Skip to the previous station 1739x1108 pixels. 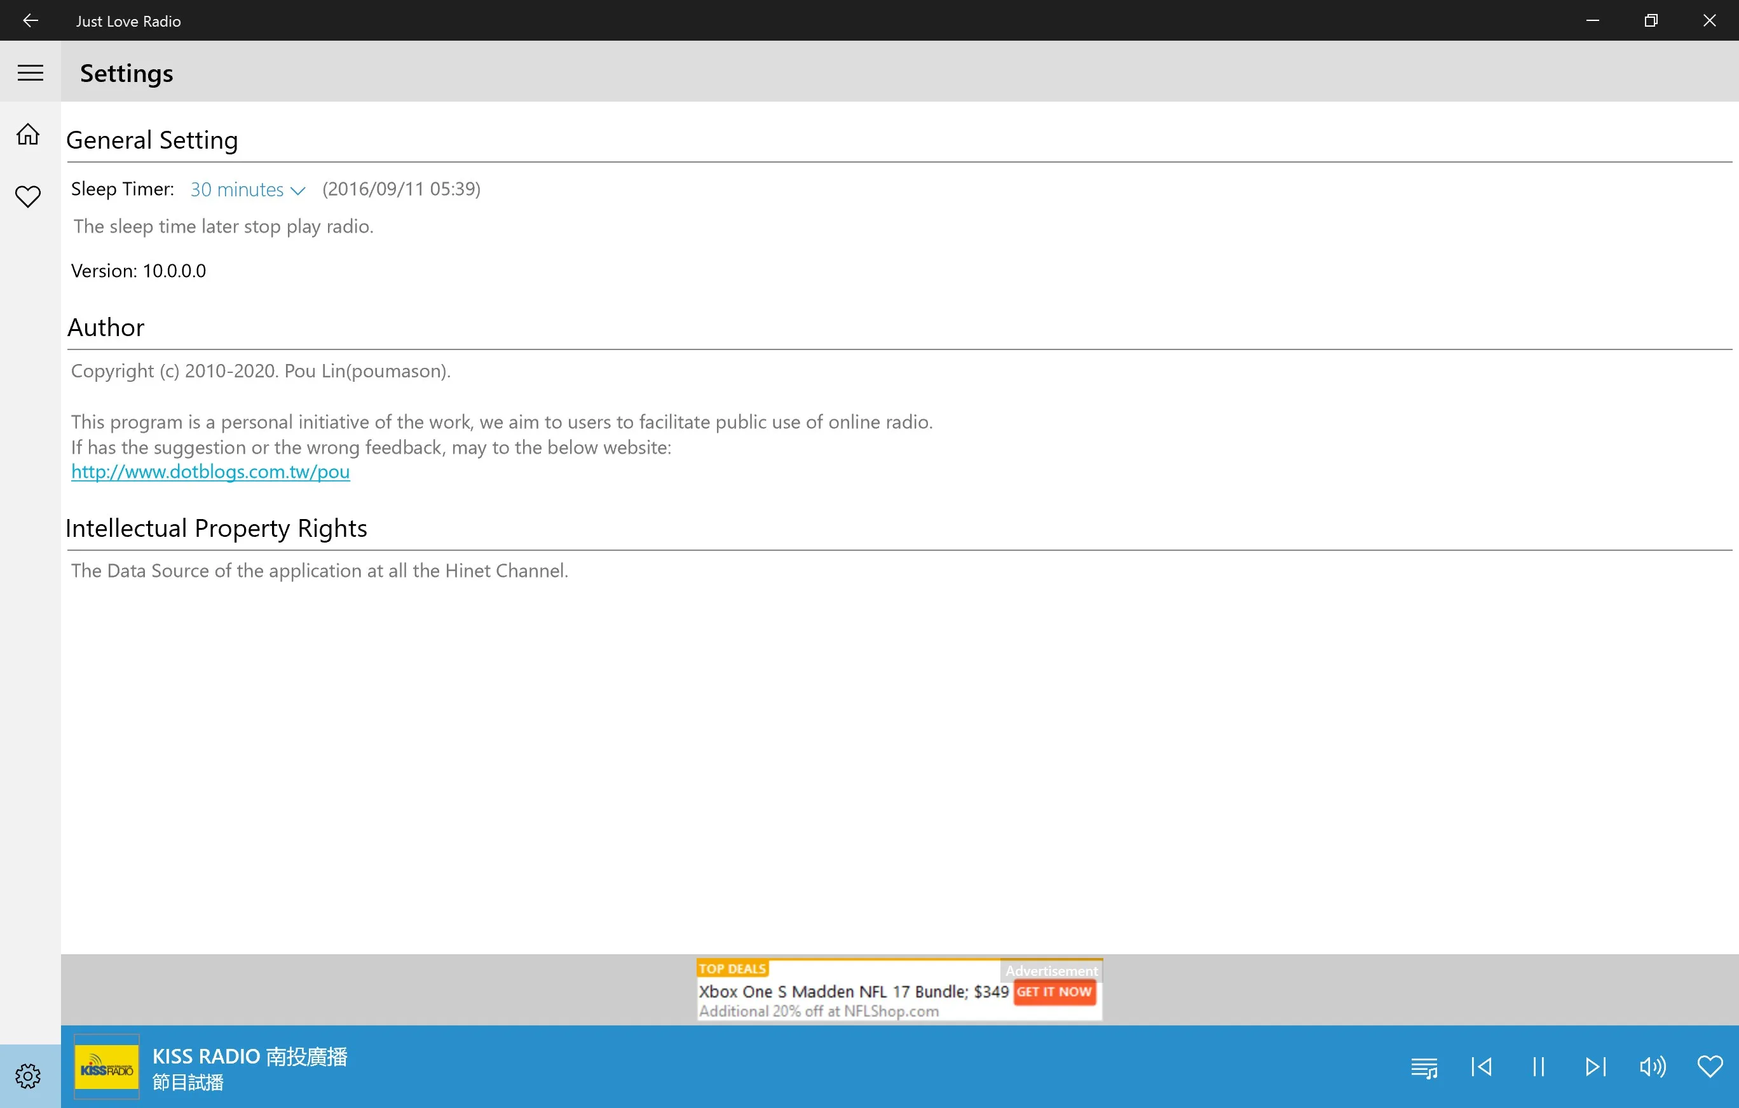(x=1481, y=1067)
